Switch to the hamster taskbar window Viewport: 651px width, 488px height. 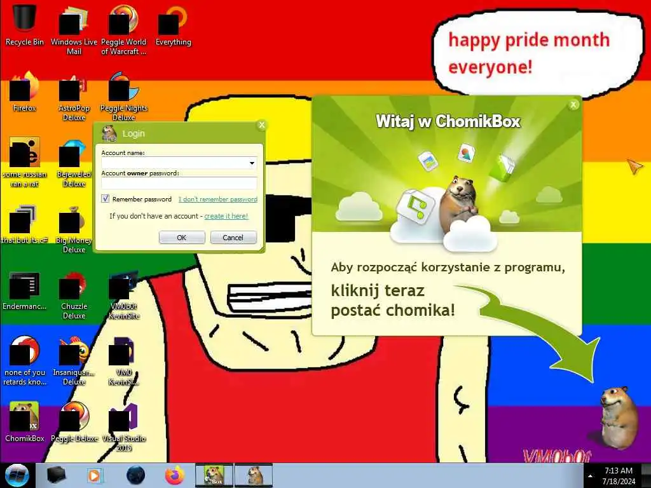pyautogui.click(x=254, y=475)
